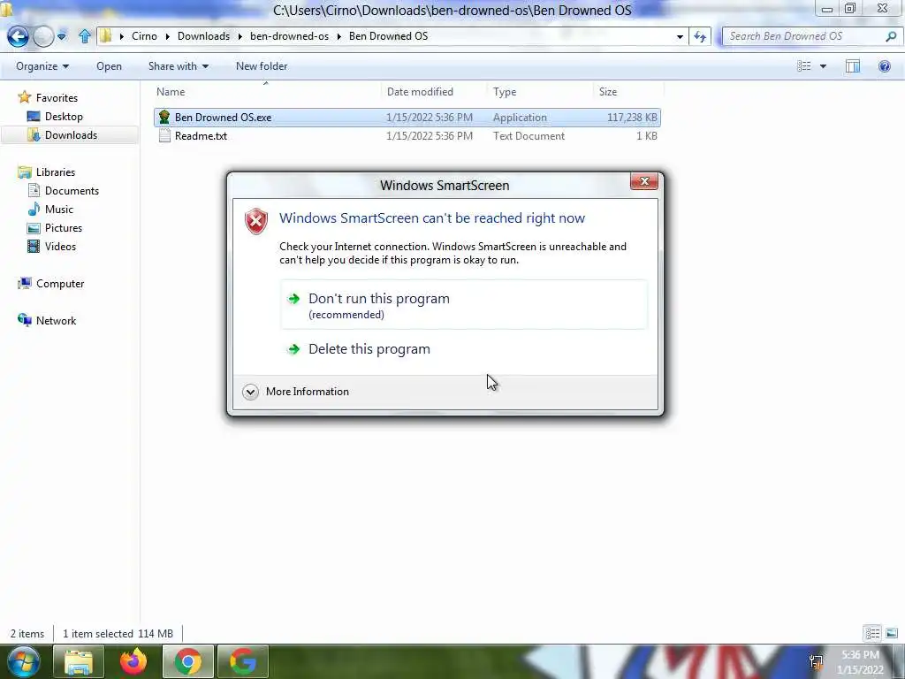This screenshot has height=679, width=905.
Task: Select Cirno in the address breadcrumb
Action: pyautogui.click(x=144, y=35)
